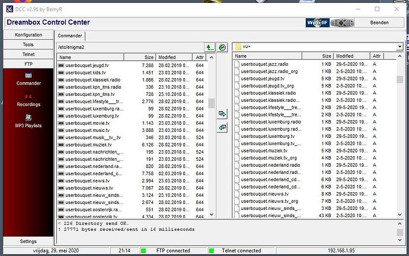Viewport: 409px width, 256px height.
Task: Open the Commander sidebar icon
Action: coord(28,76)
